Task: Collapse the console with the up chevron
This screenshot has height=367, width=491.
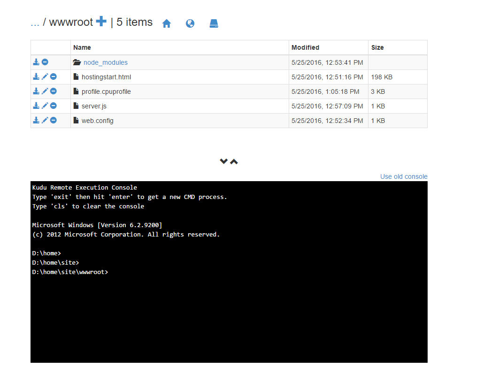Action: 234,161
